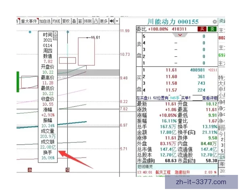242x193 pixels.
Task: Click the 涨幅 +10.05% value in quote panel
Action: point(168,115)
